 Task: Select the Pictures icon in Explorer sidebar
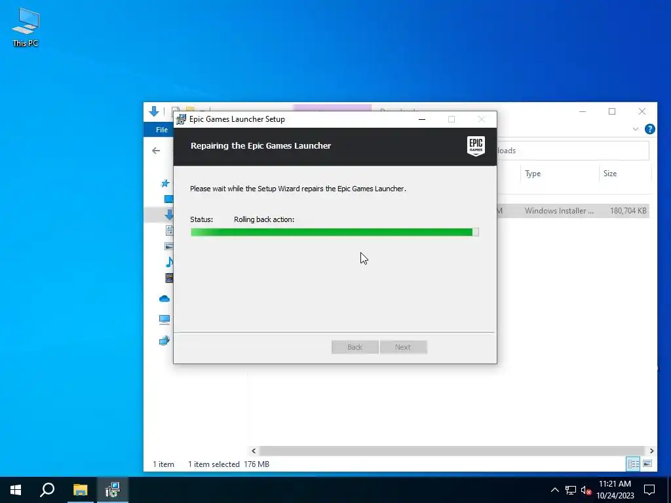170,246
